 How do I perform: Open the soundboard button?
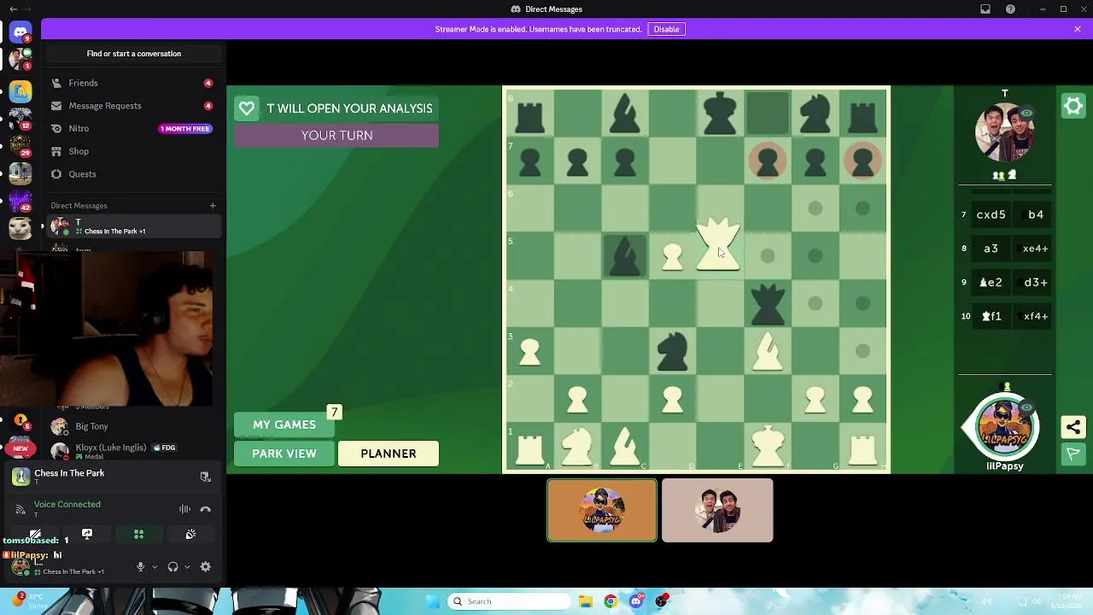coord(190,534)
